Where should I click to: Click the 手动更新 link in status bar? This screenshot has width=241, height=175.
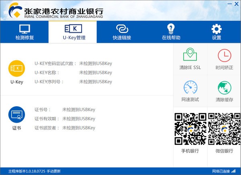point(54,171)
